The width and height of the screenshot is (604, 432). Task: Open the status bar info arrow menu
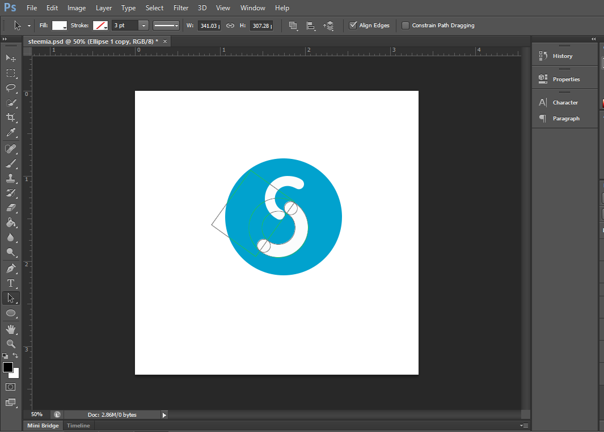(x=164, y=415)
